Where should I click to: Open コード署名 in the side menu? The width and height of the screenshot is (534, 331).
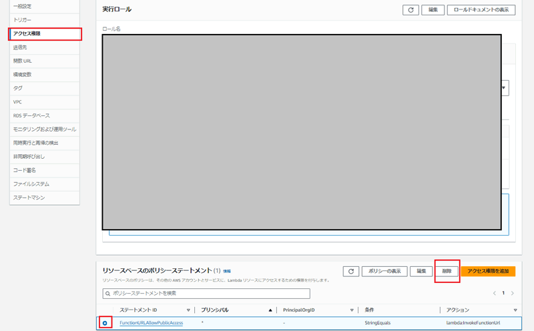(x=45, y=170)
